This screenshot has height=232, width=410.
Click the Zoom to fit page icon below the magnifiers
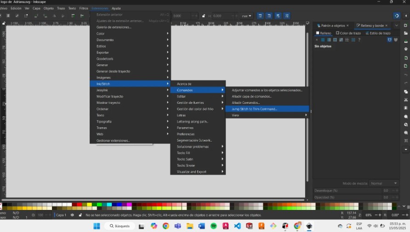[405, 141]
